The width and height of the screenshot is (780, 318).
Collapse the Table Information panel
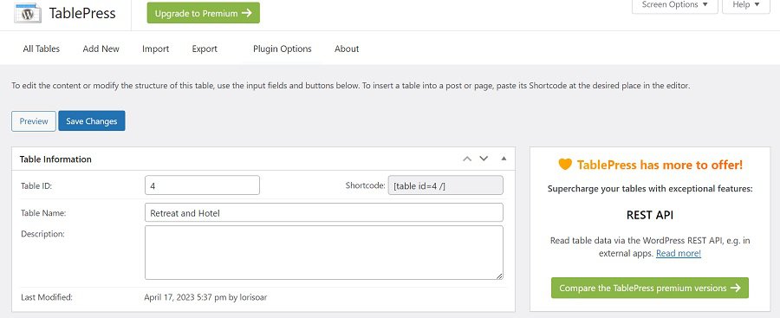(x=504, y=159)
